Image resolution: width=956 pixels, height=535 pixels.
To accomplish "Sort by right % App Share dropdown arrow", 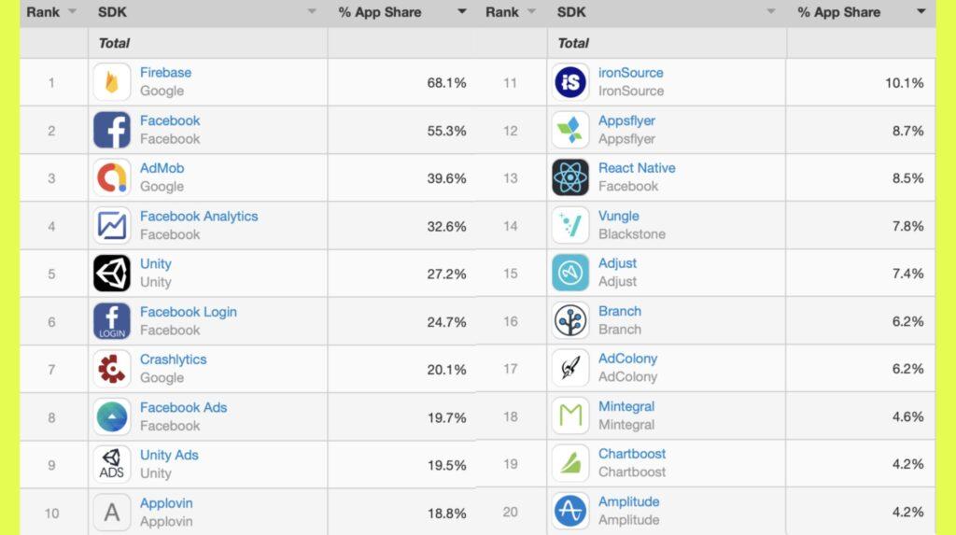I will 921,11.
